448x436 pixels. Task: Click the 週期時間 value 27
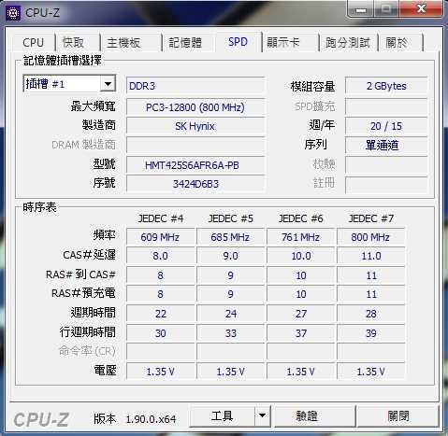tap(301, 314)
